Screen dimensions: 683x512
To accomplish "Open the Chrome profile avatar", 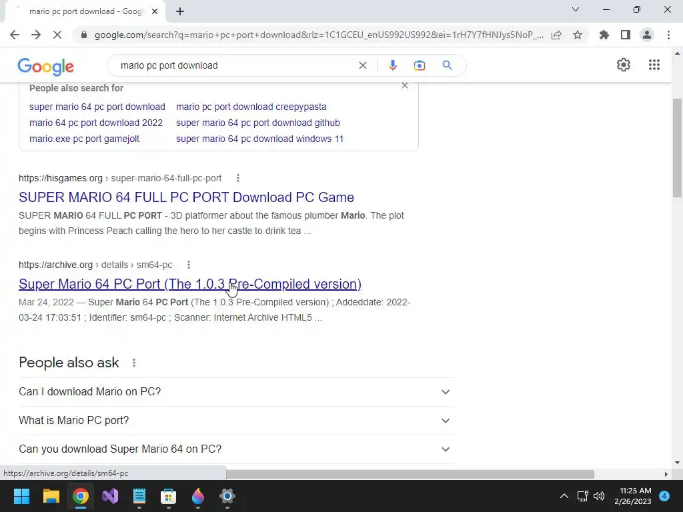I will pos(647,35).
